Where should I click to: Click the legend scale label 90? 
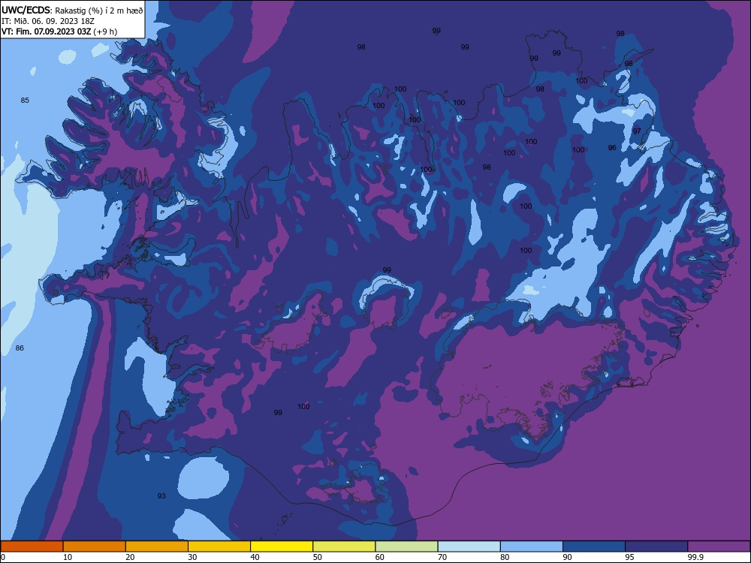568,557
